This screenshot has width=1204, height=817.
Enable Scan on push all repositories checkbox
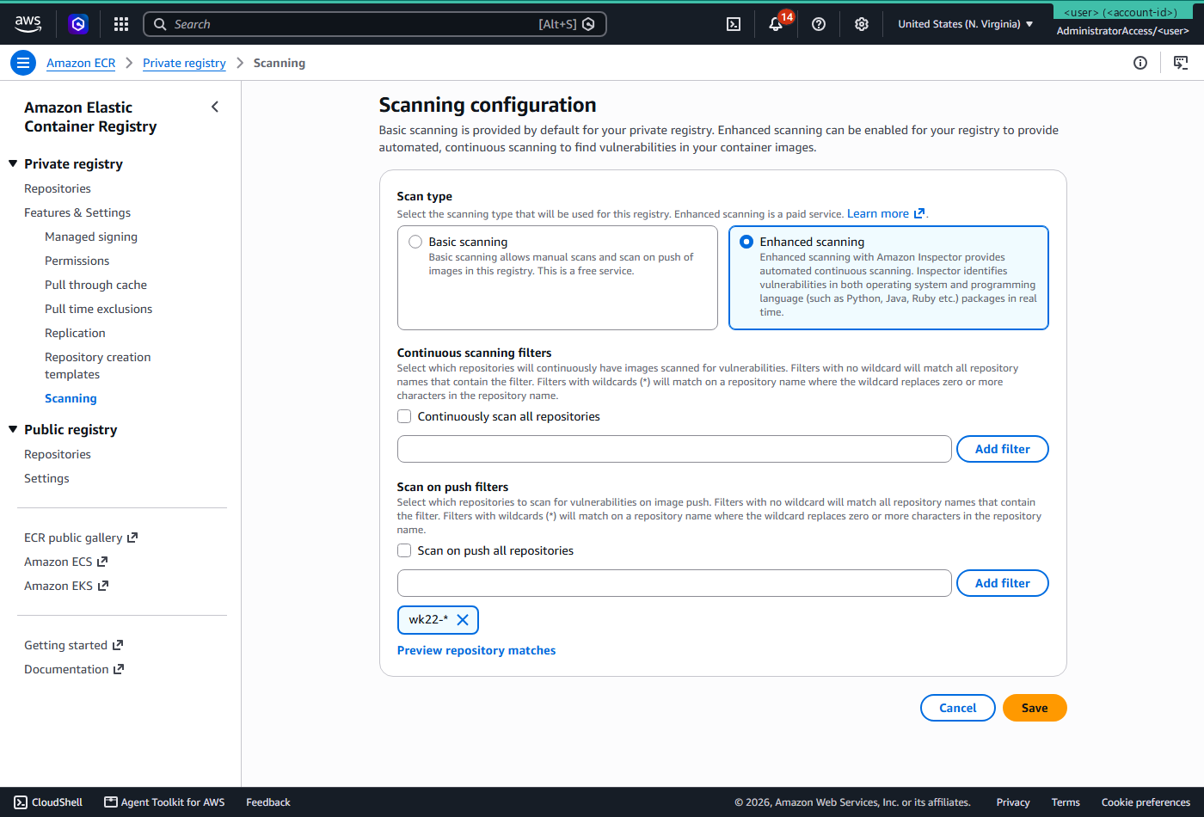tap(404, 550)
